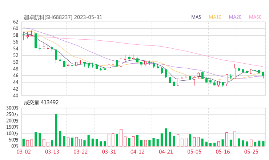Click the 300万 volume axis label
This screenshot has width=269, height=160.
pyautogui.click(x=12, y=108)
